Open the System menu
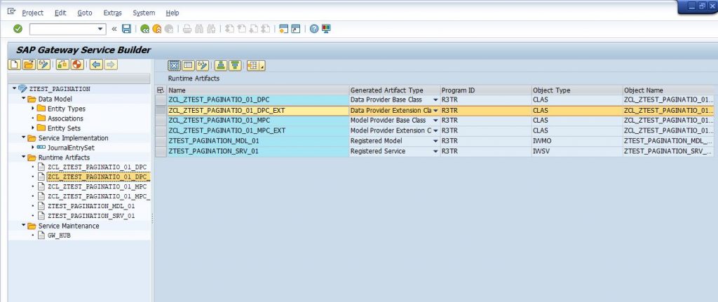Viewport: 718px width, 302px height. (144, 13)
